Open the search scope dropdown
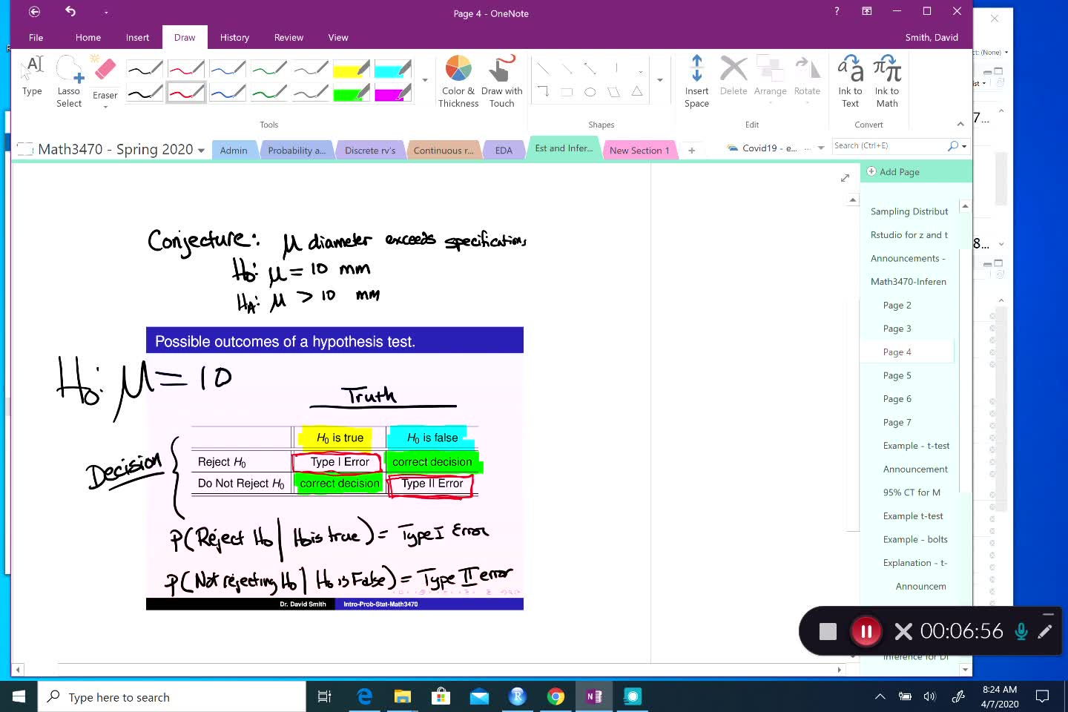This screenshot has height=712, width=1068. point(964,146)
